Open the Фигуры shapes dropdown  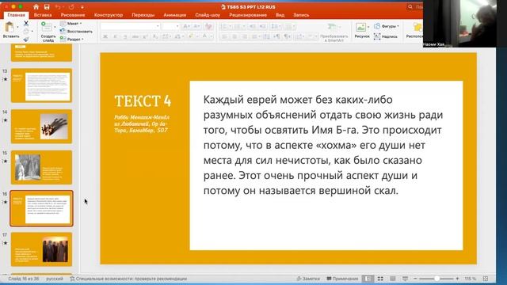pos(387,26)
